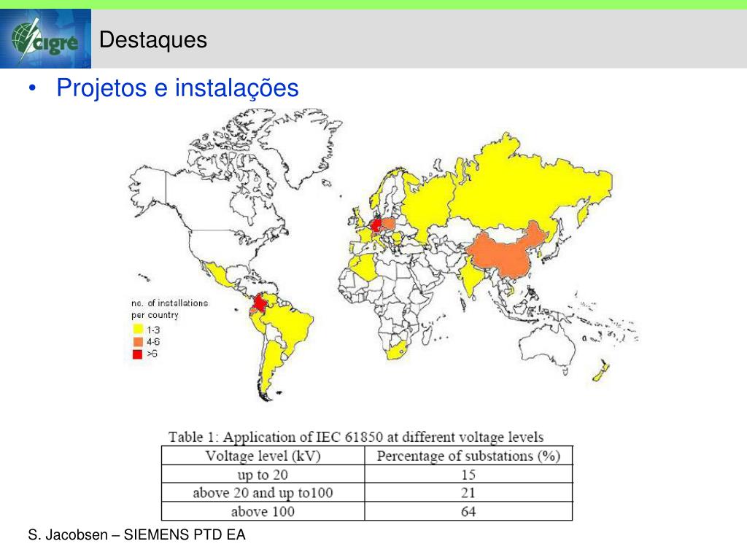Click the value '21' in the table
Viewport: 747px width, 560px height.
click(468, 493)
